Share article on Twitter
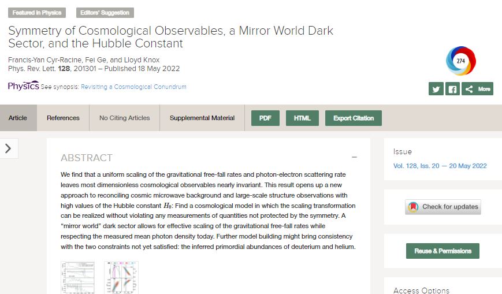502x294 pixels. (x=436, y=89)
